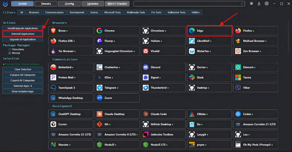
Task: Click the Brave lion icon
Action: (53, 31)
